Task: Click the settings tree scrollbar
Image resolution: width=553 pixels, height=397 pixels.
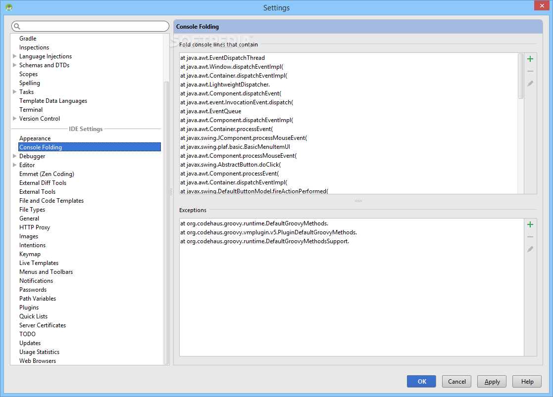Action: [166, 222]
